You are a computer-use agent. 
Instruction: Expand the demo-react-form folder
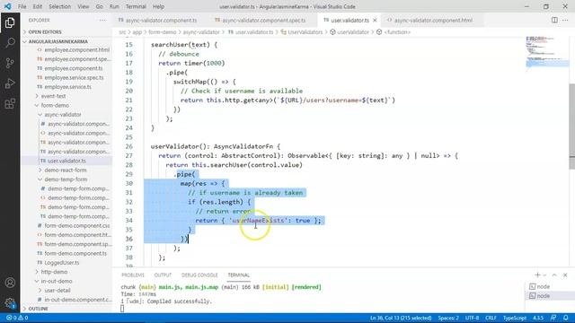tap(66, 170)
